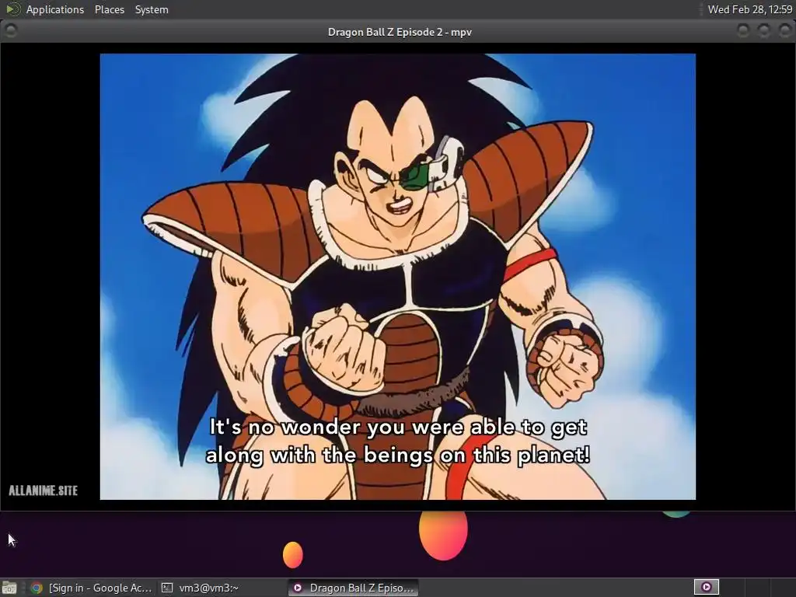Click the mpv icon on Dragon Ball Z taskbar entry

(298, 588)
